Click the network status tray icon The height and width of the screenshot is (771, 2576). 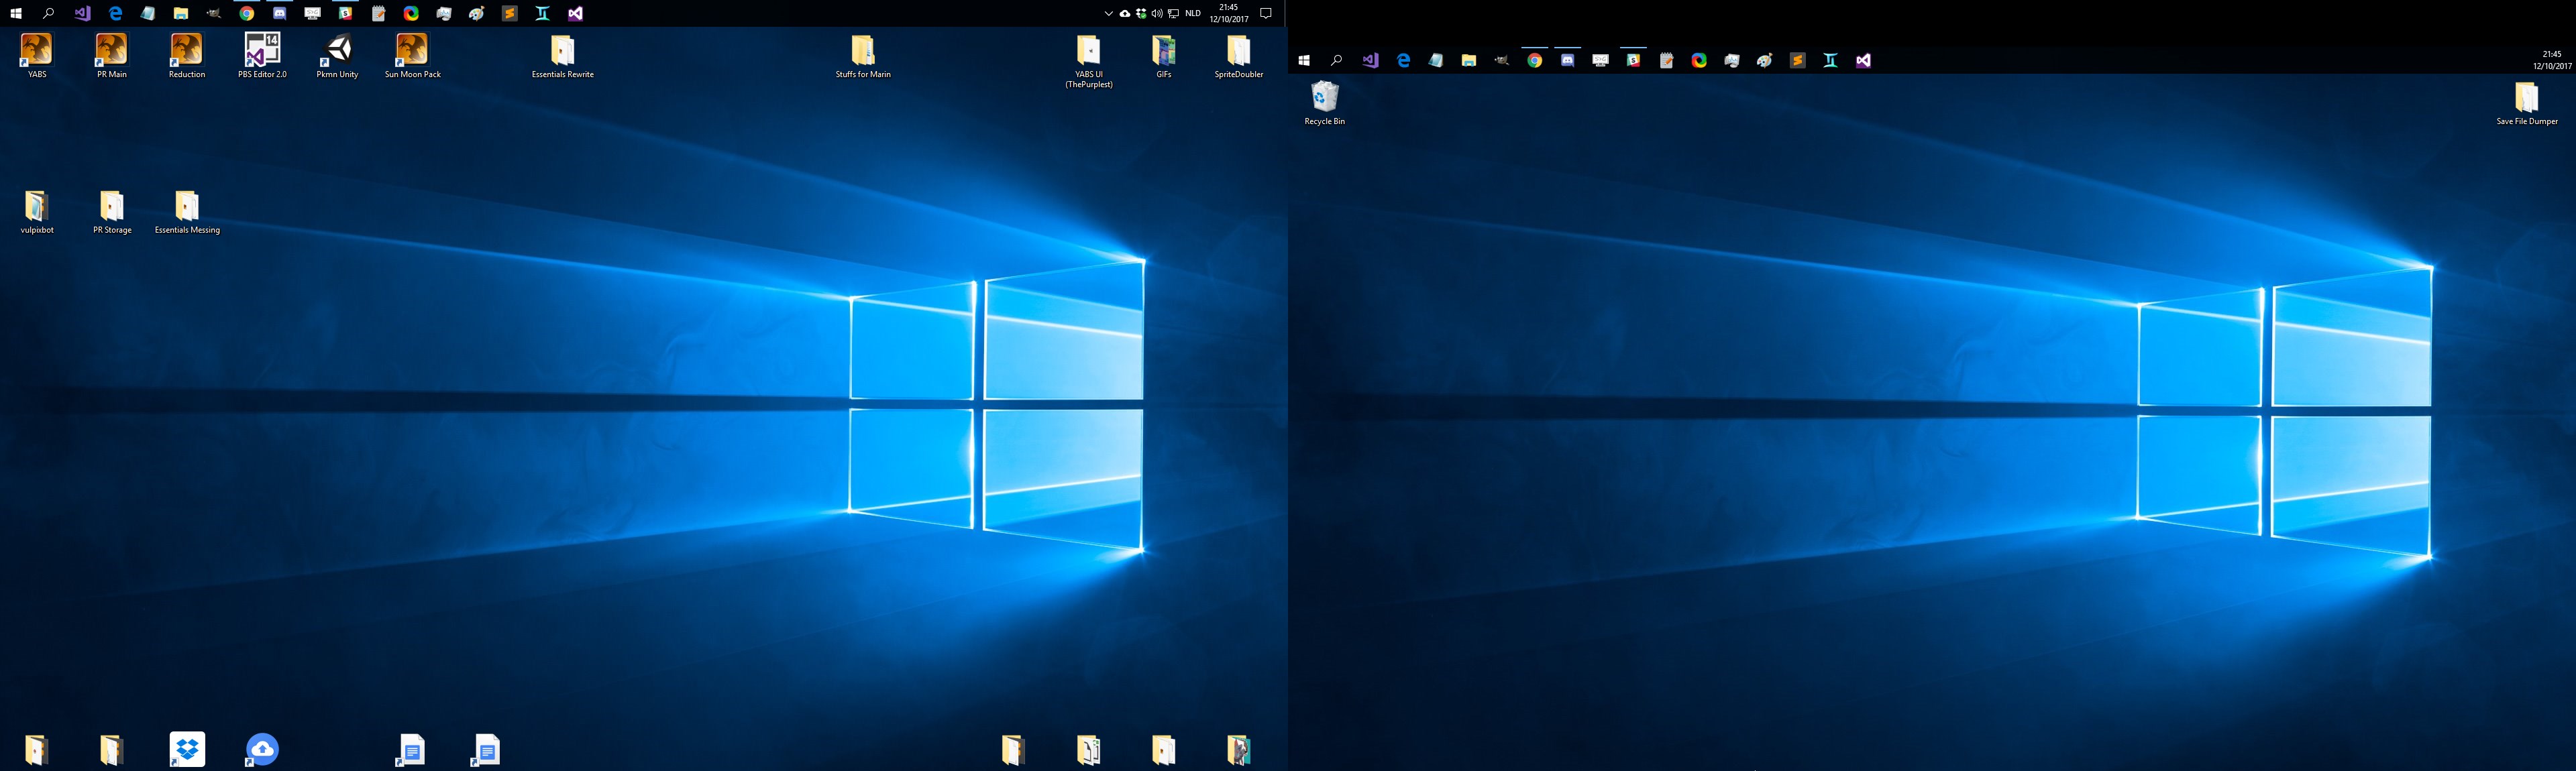click(1174, 14)
